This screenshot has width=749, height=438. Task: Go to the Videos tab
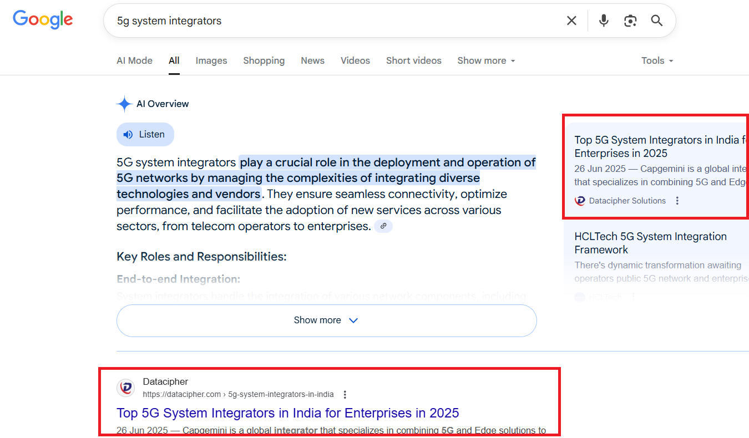[x=355, y=60]
